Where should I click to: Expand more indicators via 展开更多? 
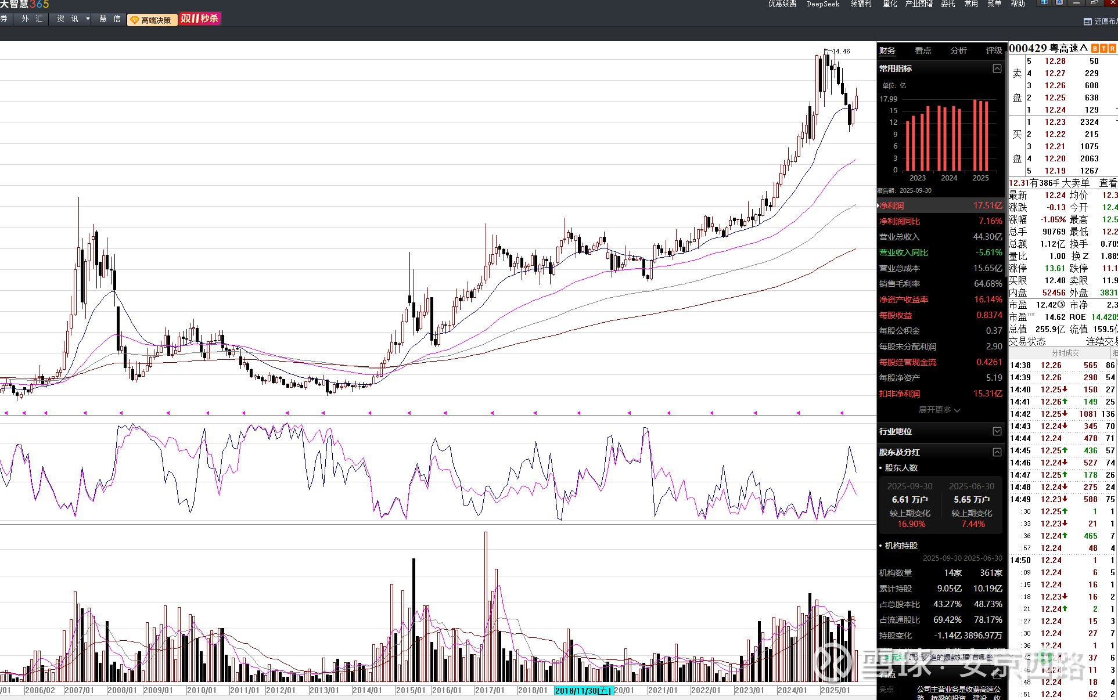pos(939,410)
